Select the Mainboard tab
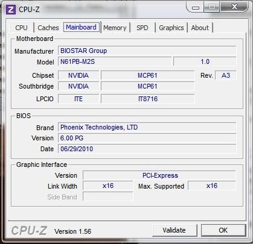Viewport: 253px width, 244px height. pos(82,27)
